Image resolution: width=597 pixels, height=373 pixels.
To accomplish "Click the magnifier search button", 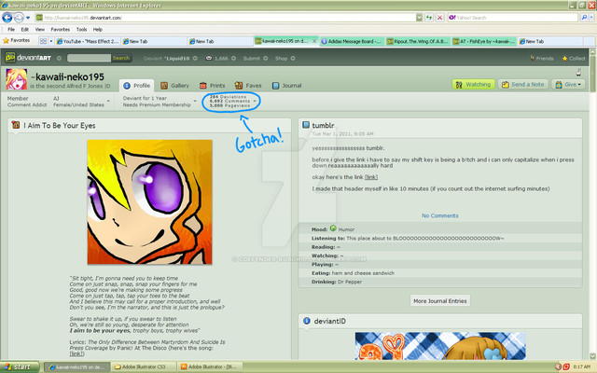I will point(584,18).
